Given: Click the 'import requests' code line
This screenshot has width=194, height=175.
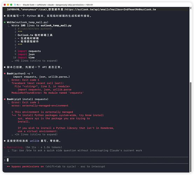Looking at the screenshot, I should (x=29, y=51).
